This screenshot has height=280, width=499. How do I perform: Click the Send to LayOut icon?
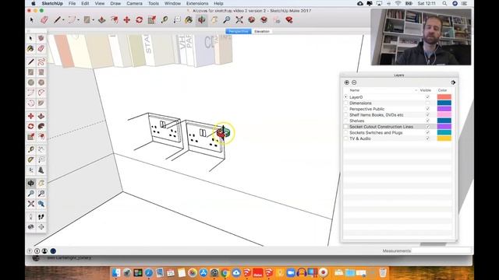click(x=277, y=19)
